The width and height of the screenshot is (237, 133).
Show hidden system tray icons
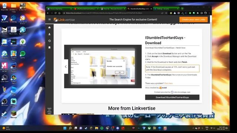tap(193, 128)
